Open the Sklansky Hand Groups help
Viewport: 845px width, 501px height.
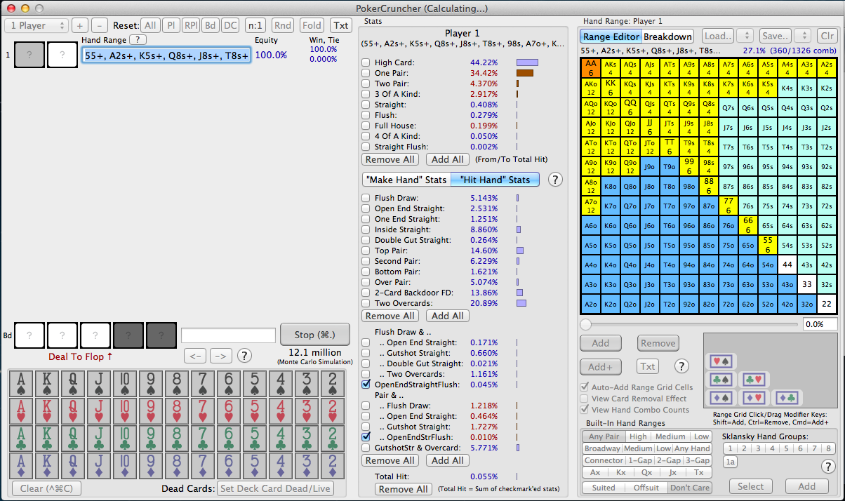(x=827, y=465)
